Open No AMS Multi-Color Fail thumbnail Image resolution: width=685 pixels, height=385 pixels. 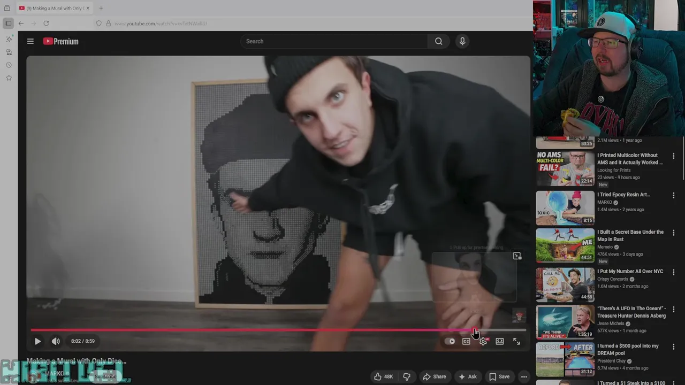[565, 168]
